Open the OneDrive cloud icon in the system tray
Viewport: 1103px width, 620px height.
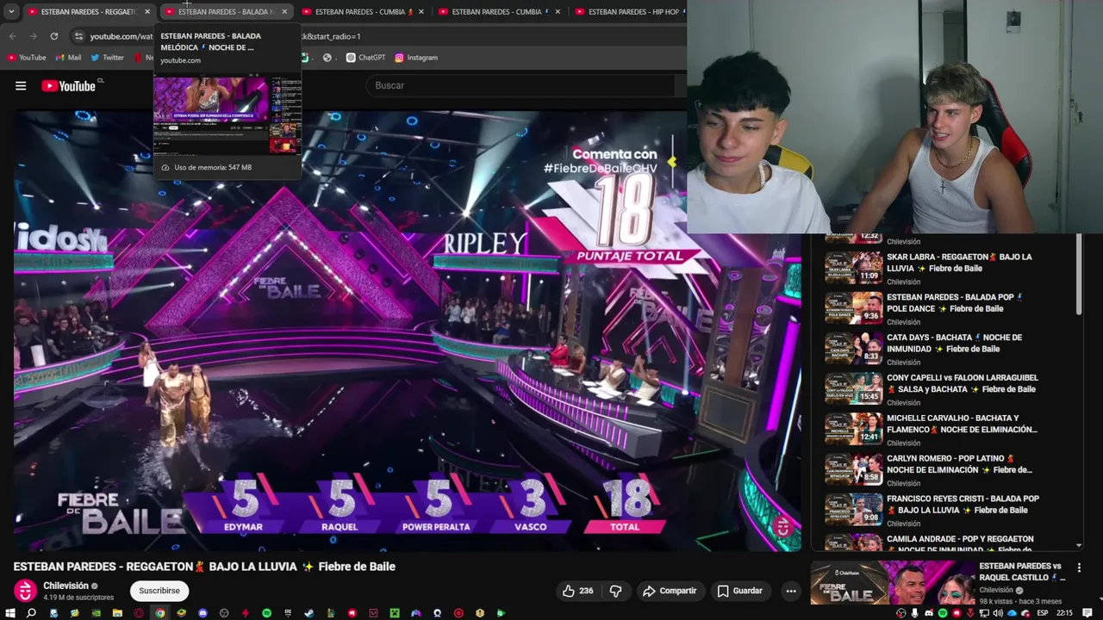1012,613
